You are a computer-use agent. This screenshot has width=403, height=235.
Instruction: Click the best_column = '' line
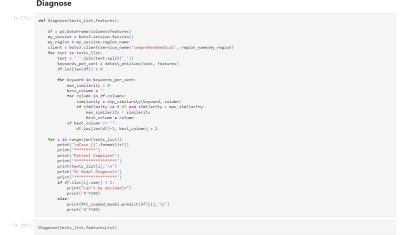click(x=85, y=91)
